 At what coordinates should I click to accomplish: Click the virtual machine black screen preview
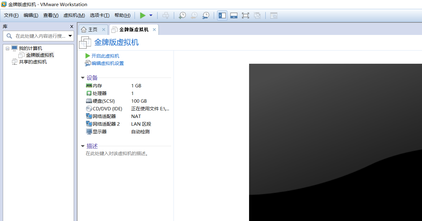[335, 142]
